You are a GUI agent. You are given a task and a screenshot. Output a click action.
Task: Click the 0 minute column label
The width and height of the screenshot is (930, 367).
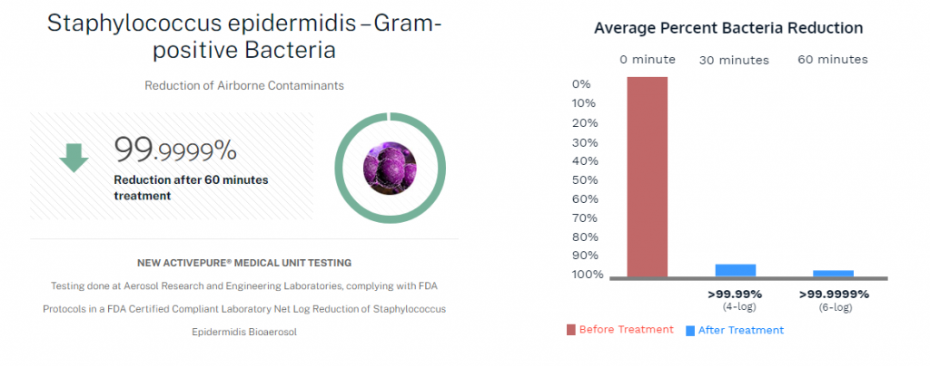coord(648,60)
